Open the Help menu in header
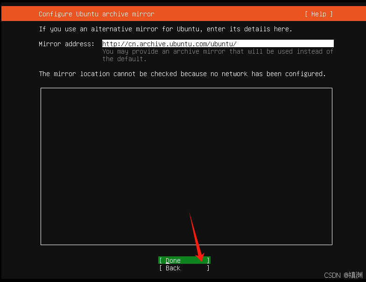This screenshot has width=366, height=282. 318,14
